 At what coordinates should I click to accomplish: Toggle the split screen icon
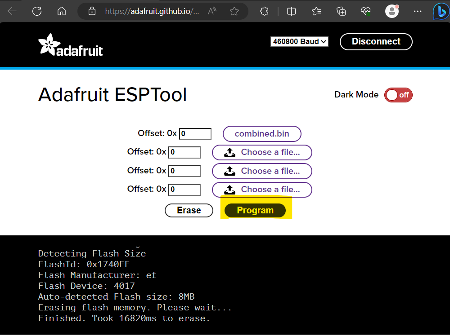click(291, 11)
